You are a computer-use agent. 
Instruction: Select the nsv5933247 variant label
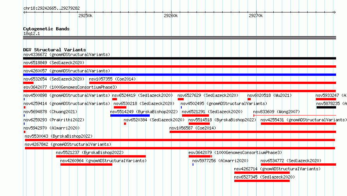click(331, 95)
